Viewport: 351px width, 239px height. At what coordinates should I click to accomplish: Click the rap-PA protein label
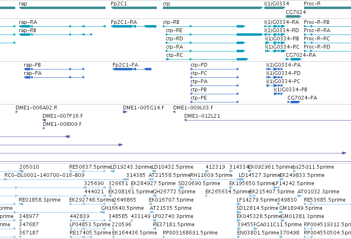pyautogui.click(x=33, y=73)
